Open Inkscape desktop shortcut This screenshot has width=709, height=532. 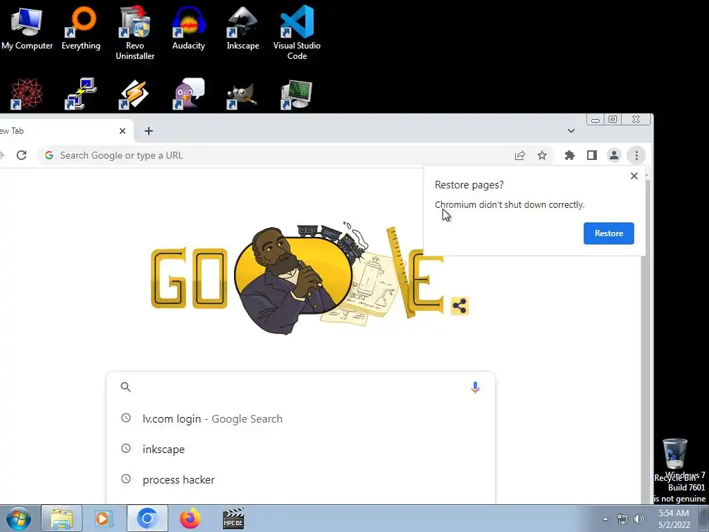243,28
